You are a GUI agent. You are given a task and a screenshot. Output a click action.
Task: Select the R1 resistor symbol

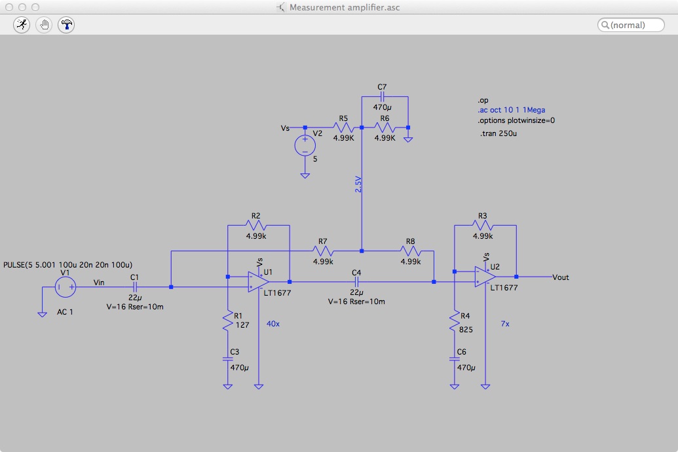pyautogui.click(x=227, y=322)
